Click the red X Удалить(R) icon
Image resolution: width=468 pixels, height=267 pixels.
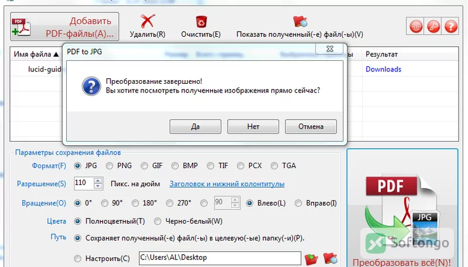pos(147,22)
